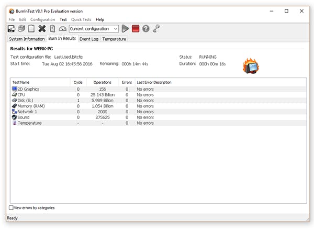Screen dimensions: 314x229
Task: Click the RUNNING status value
Action: pyautogui.click(x=208, y=57)
